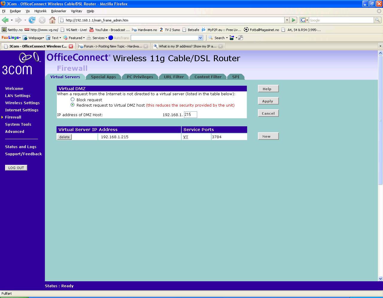
Task: Go back with the green Back arrow
Action: coord(5,20)
